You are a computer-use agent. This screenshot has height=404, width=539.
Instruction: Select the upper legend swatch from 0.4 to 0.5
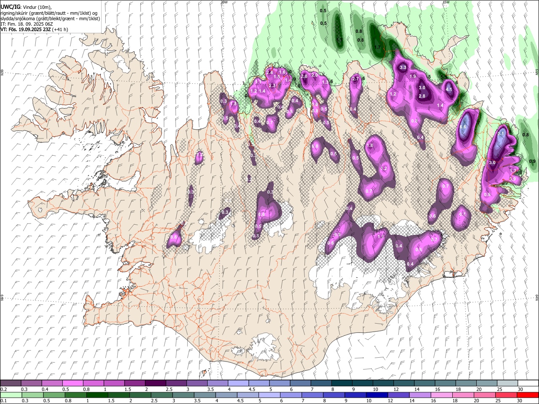coord(52,383)
